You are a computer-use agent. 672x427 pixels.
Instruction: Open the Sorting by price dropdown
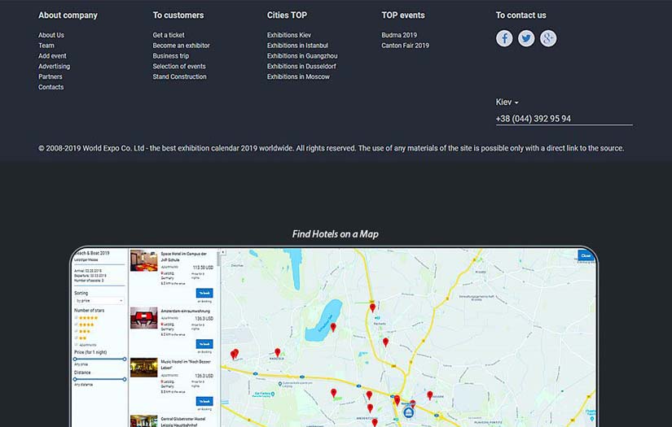point(99,301)
